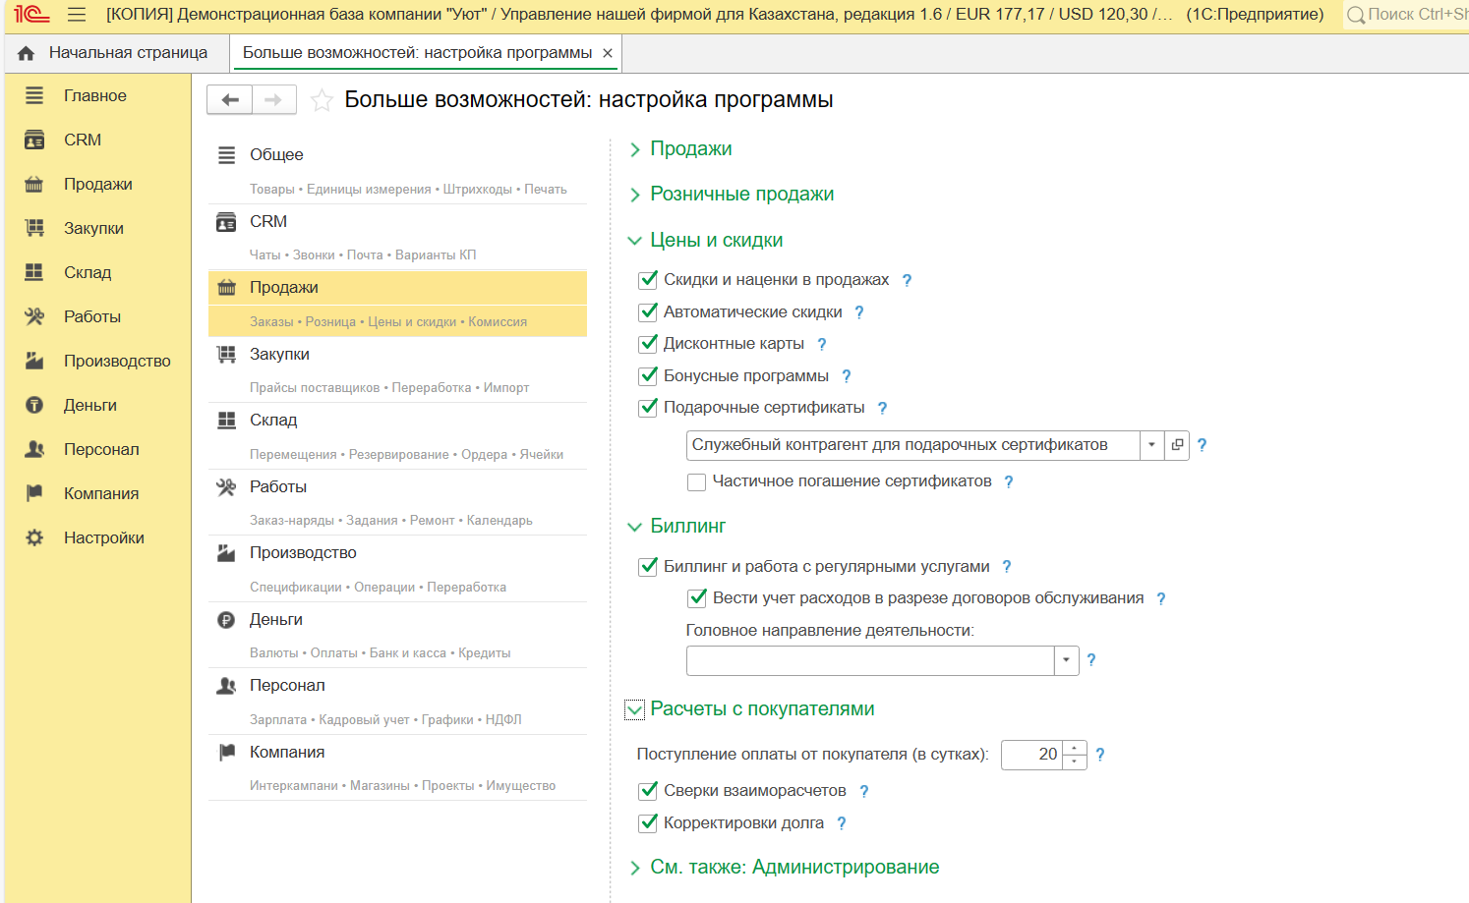Click Начальная страница home icon
The image size is (1469, 903).
(27, 53)
